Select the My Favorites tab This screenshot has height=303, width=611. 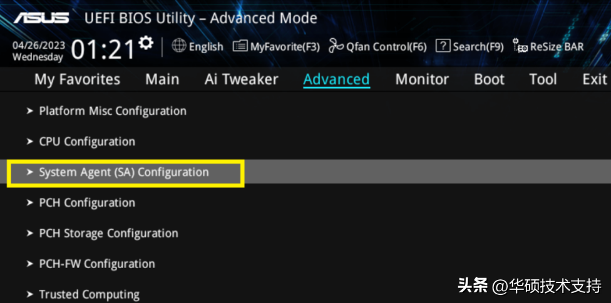[77, 79]
